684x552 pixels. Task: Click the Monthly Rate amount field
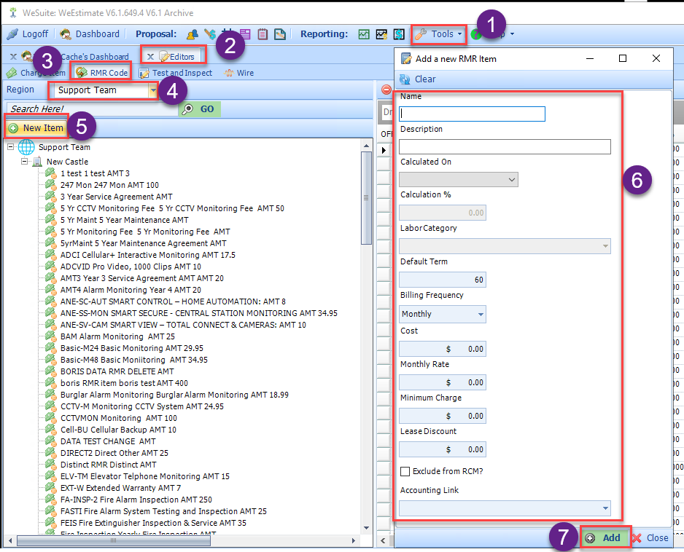point(443,382)
